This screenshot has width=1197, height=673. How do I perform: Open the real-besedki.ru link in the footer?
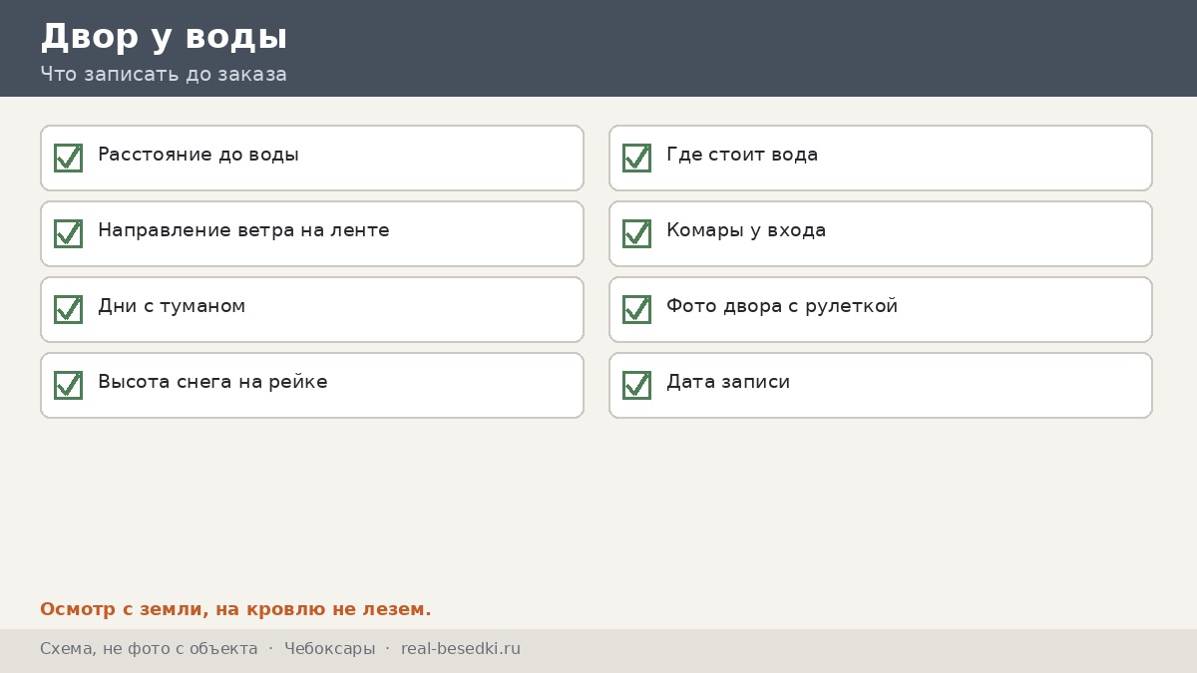point(461,649)
